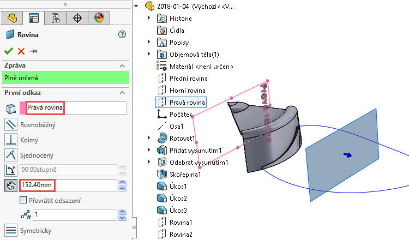Click the Plně určená status message
The height and width of the screenshot is (240, 409).
click(x=66, y=78)
